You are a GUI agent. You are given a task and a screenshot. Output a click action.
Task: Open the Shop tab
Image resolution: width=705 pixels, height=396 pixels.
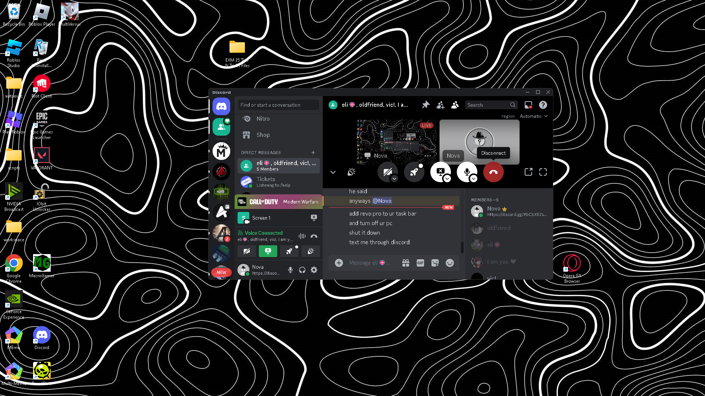click(263, 135)
